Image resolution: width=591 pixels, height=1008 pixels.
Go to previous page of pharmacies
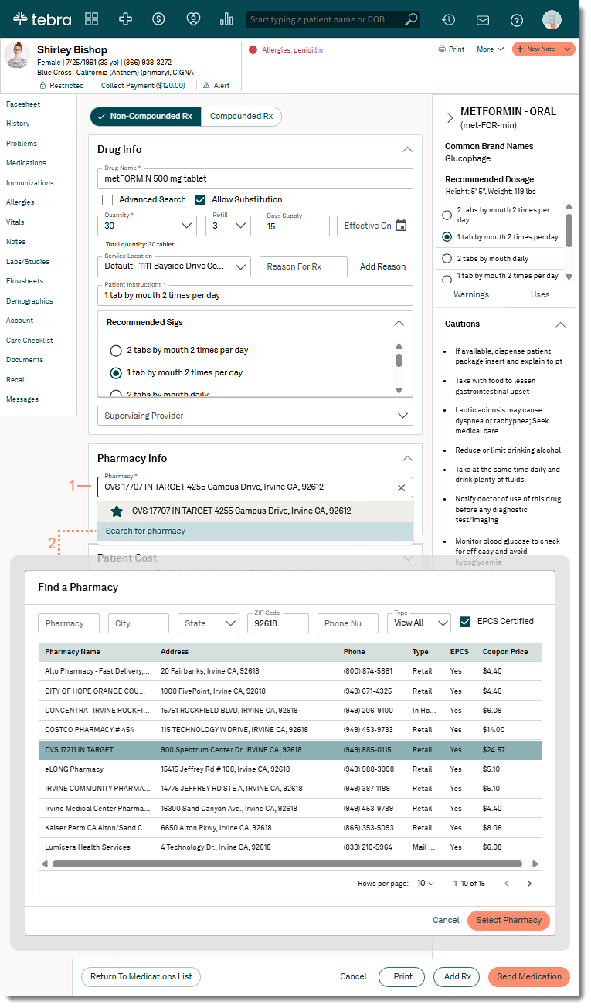[507, 884]
